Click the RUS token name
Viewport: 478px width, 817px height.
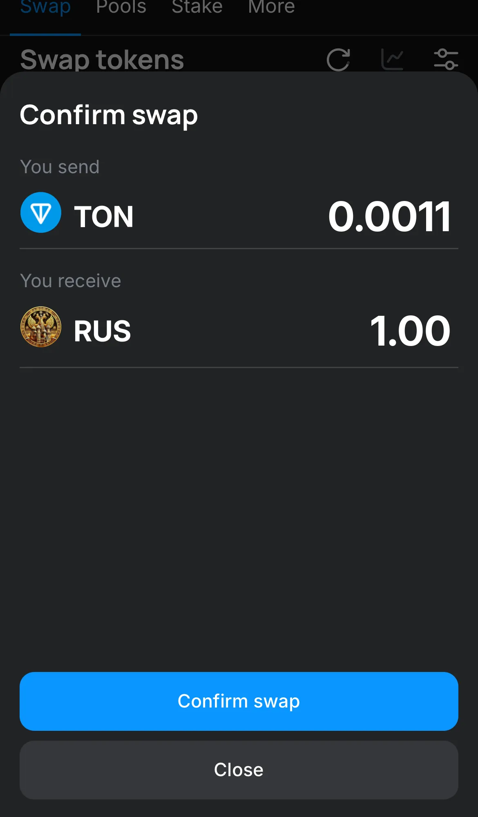102,331
